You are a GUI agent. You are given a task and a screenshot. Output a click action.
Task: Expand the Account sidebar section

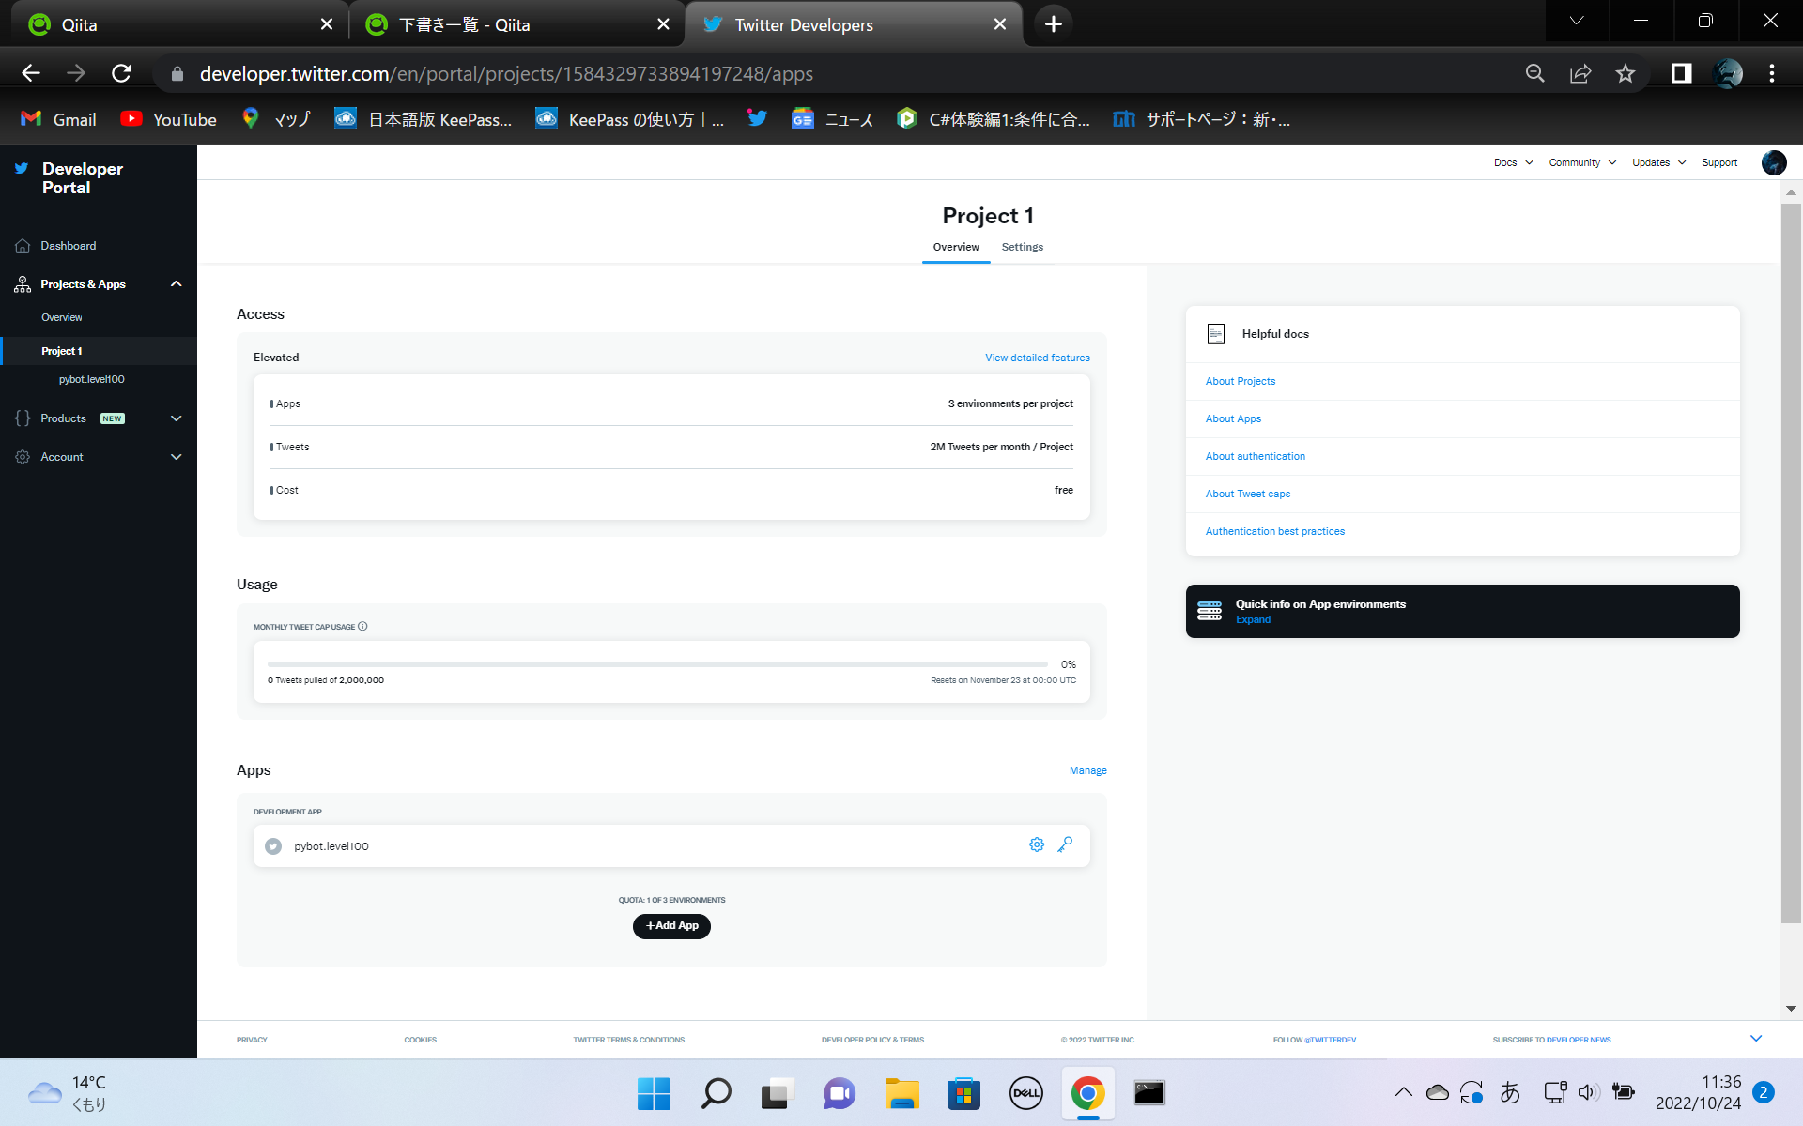tap(176, 457)
